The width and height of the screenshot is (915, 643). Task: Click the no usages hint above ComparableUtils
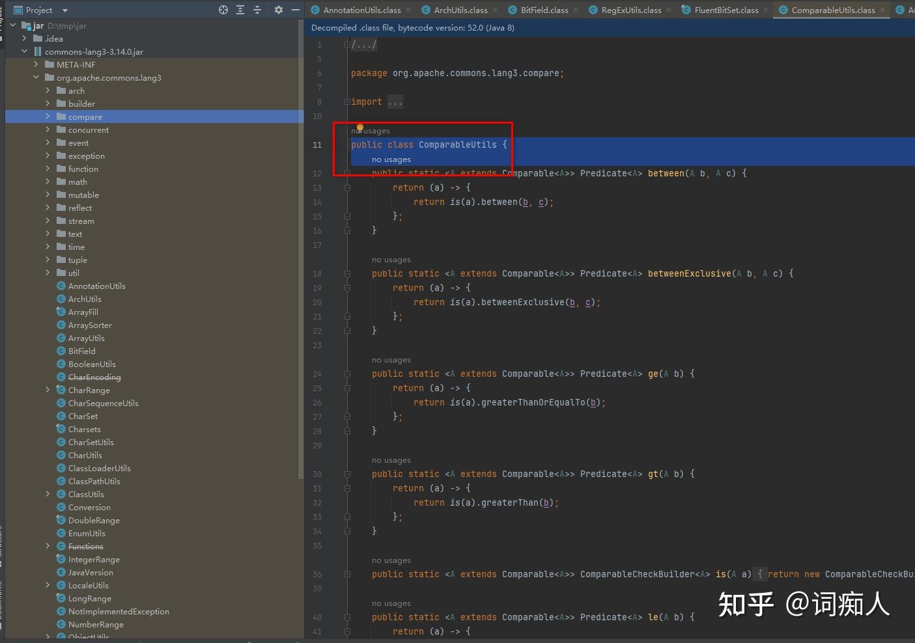pos(370,130)
